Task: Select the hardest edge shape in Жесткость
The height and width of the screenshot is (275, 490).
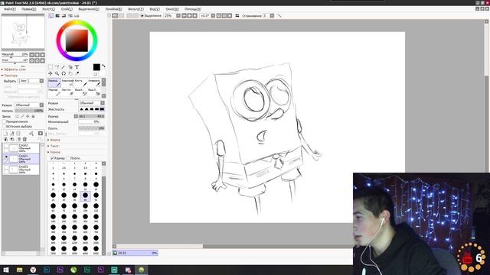Action: (102, 109)
